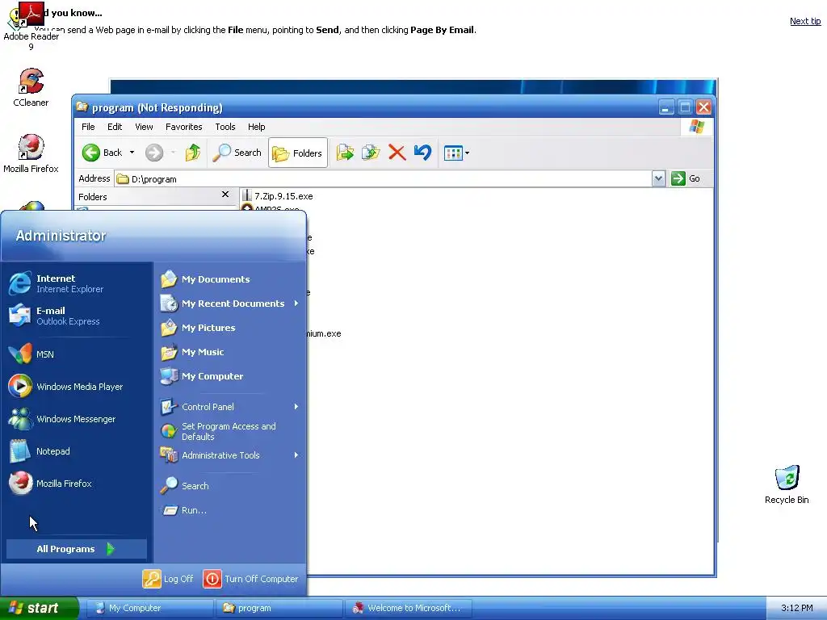Click Turn Off Computer button
Screen dimensions: 827x620
250,579
